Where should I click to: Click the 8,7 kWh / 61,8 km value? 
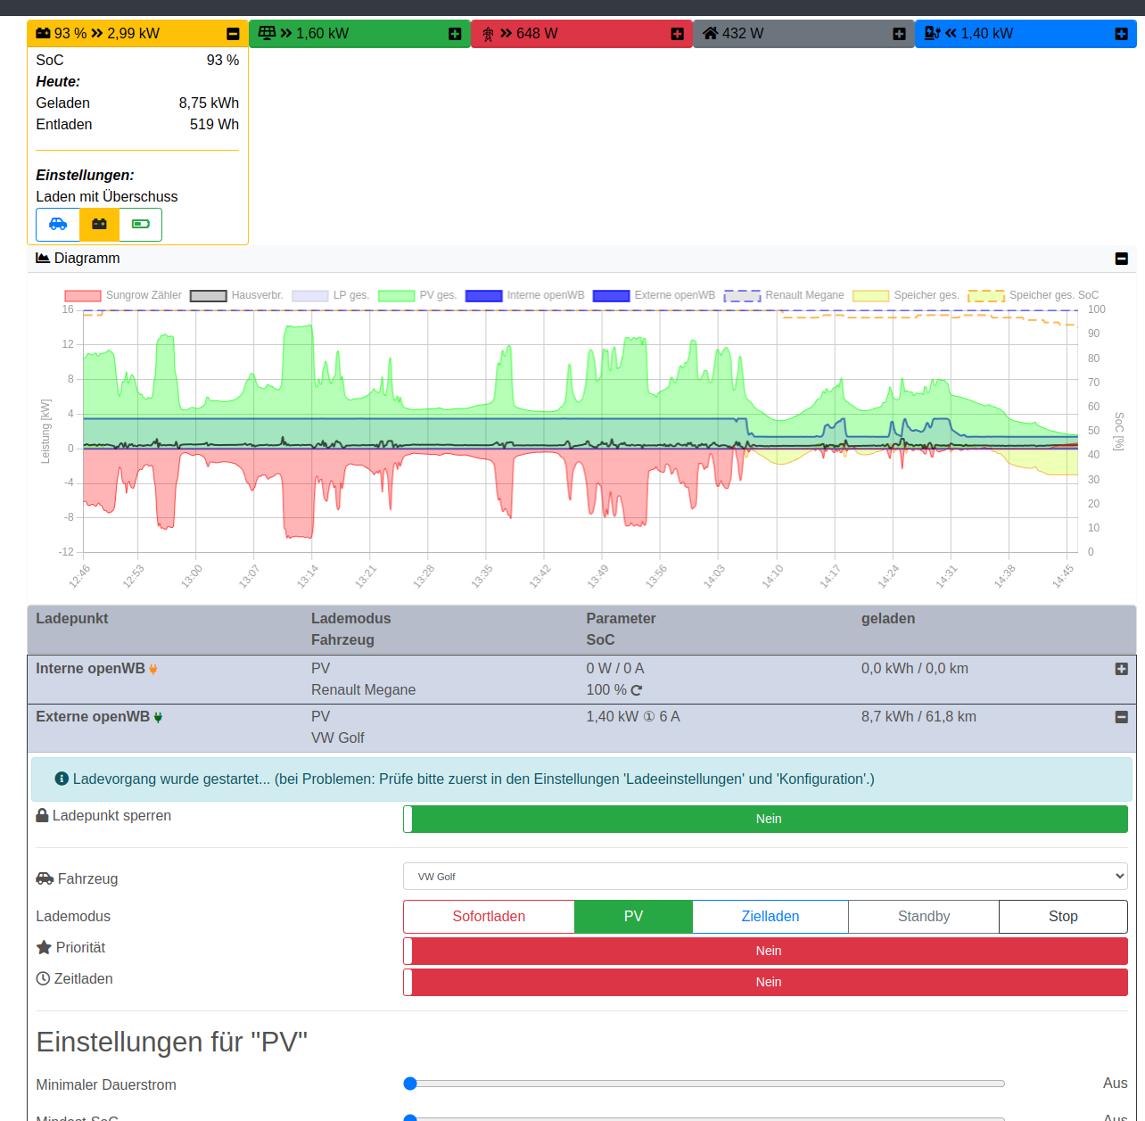(918, 717)
